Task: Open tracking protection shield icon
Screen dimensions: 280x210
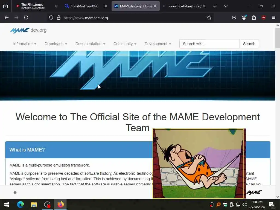Action: coord(51,18)
